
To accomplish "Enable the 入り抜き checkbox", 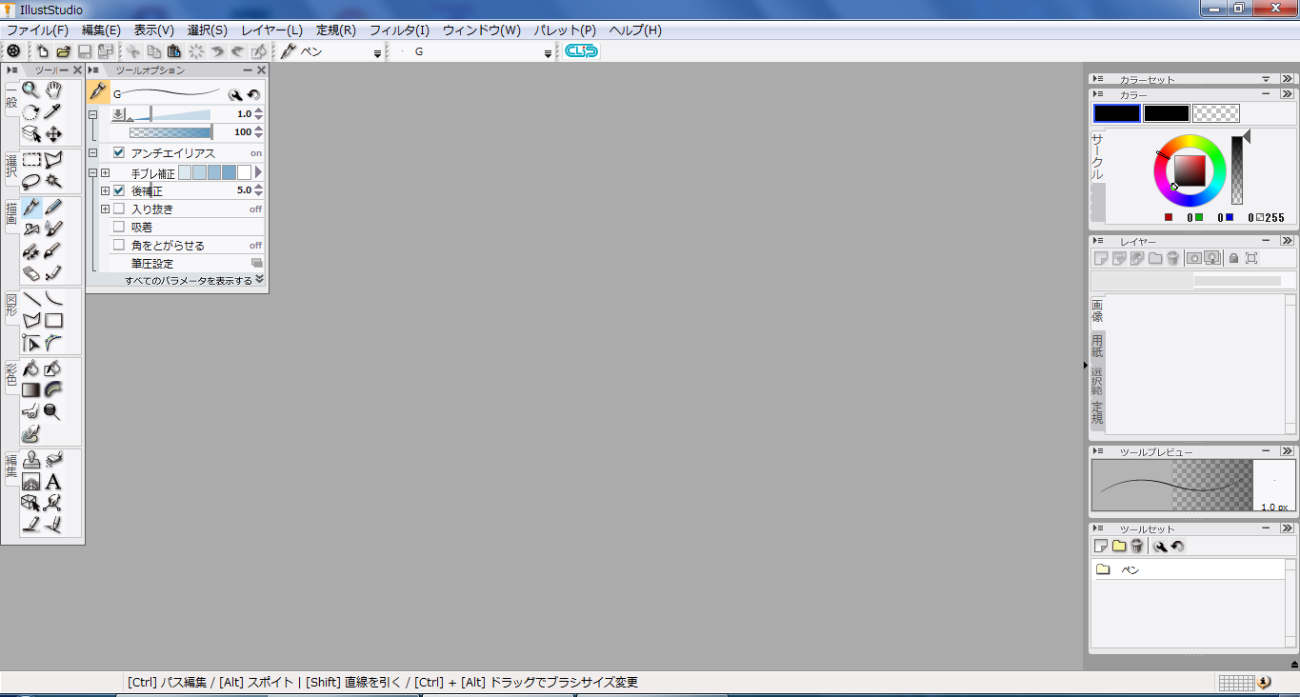I will click(x=119, y=209).
